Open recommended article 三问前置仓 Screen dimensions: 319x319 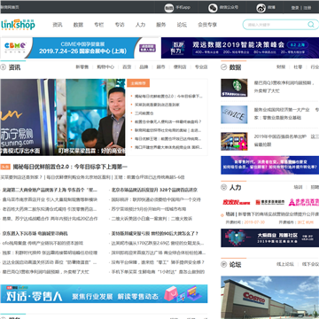144,113
